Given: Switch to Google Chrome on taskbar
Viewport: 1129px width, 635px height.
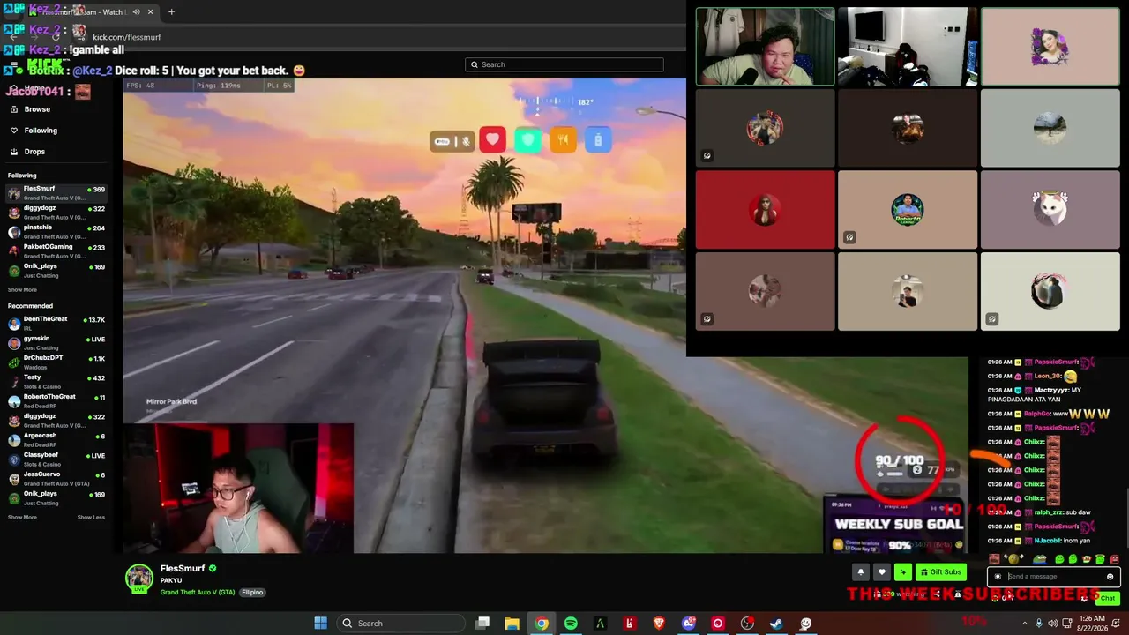Looking at the screenshot, I should (x=542, y=624).
